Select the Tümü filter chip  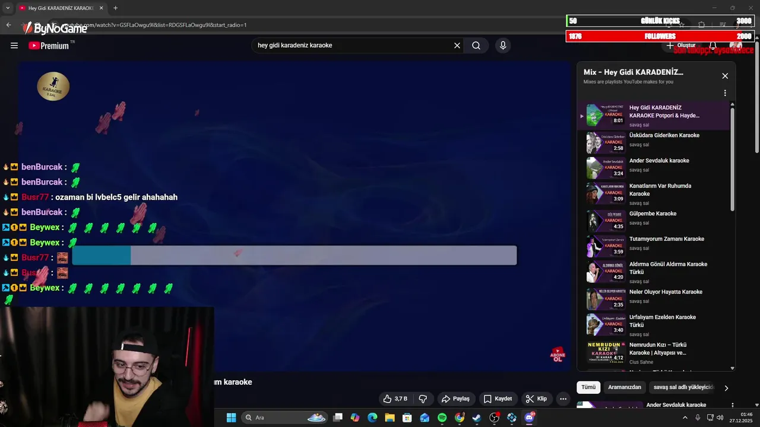tap(588, 387)
